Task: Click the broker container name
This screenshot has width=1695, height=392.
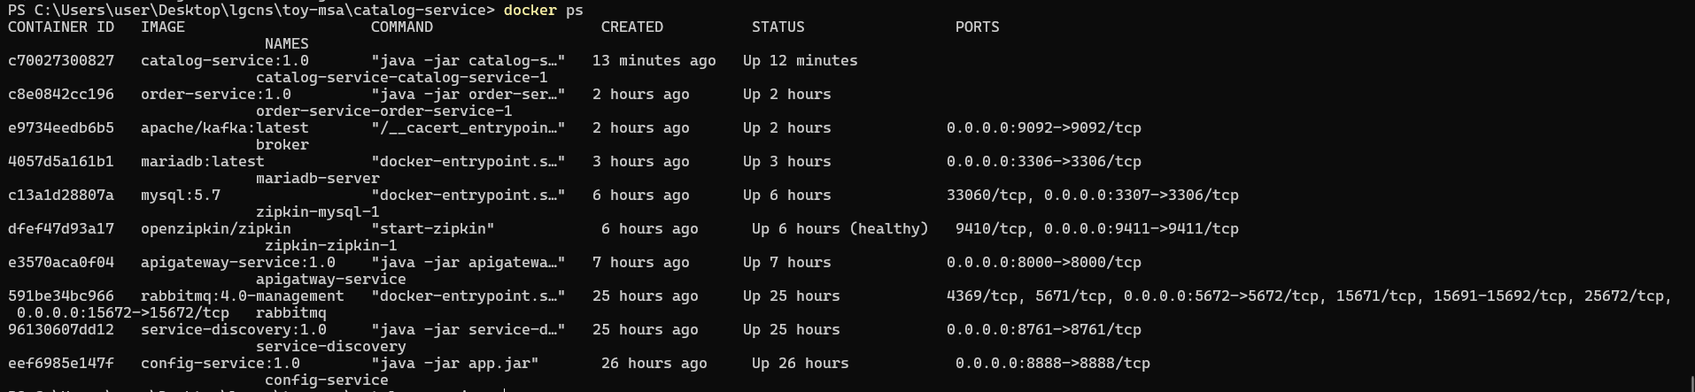Action: tap(282, 145)
